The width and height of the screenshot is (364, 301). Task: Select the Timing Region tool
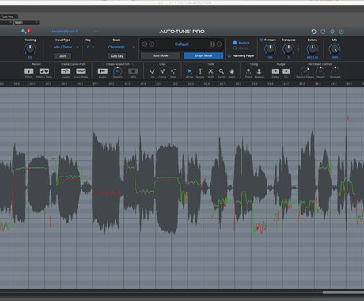click(259, 71)
